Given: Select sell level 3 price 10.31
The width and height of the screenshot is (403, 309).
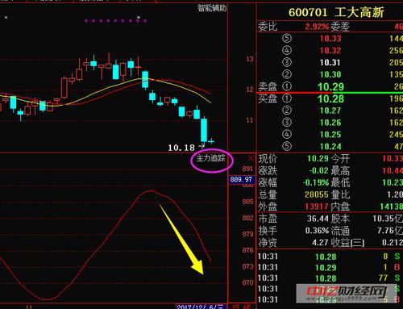Looking at the screenshot, I should click(x=330, y=62).
